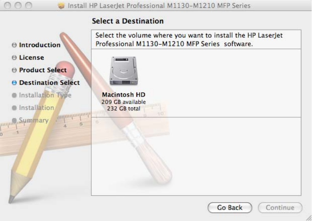Click the License step in sidebar
Screen dimensions: 312x221
(31, 57)
